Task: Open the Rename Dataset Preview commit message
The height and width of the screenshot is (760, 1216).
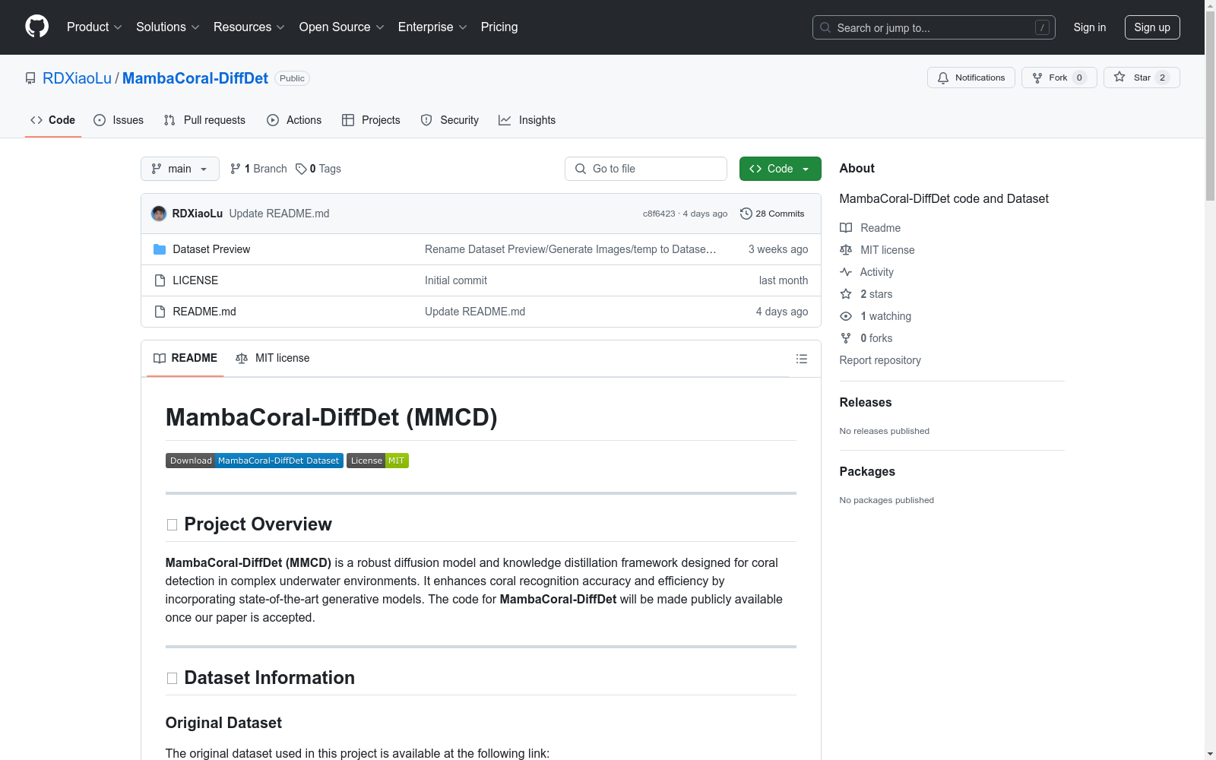Action: (x=570, y=249)
